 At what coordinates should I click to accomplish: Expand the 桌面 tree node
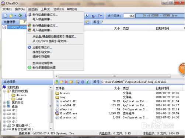4,106
